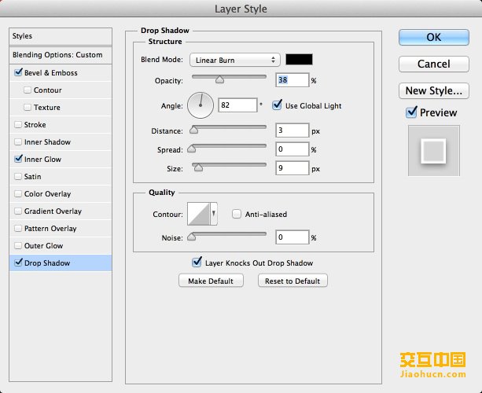Toggle the Bevel & Emboss checkbox
Viewport: 482px width, 393px height.
(x=18, y=72)
